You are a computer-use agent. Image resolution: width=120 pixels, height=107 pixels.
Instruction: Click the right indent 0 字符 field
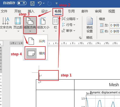(x=115, y=31)
